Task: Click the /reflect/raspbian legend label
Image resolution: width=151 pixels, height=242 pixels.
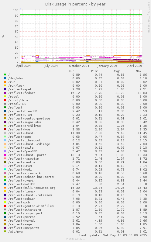Action: 24,158
